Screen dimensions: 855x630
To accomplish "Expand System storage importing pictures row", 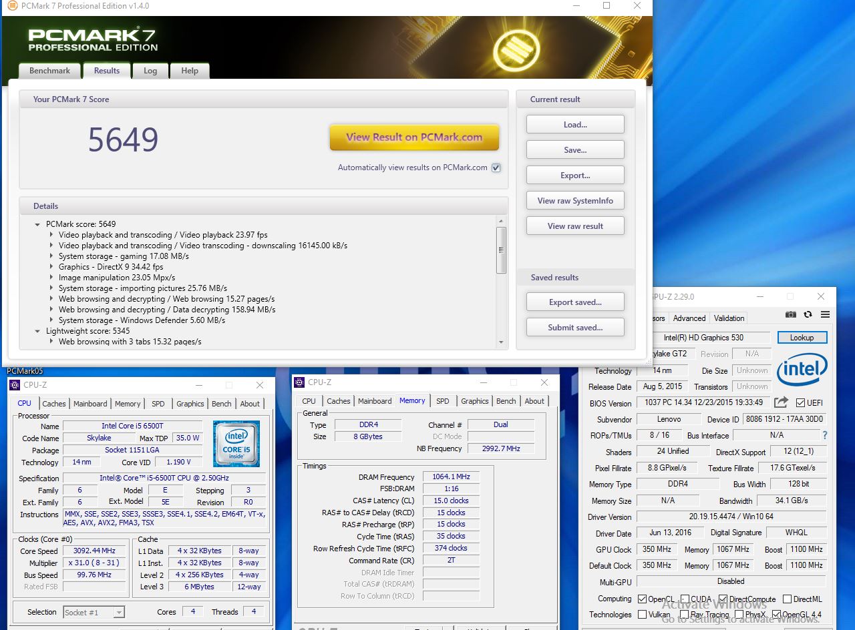I will pos(51,288).
